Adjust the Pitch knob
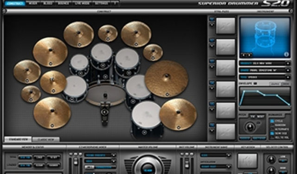This screenshot has width=297, height=174. [x=250, y=127]
